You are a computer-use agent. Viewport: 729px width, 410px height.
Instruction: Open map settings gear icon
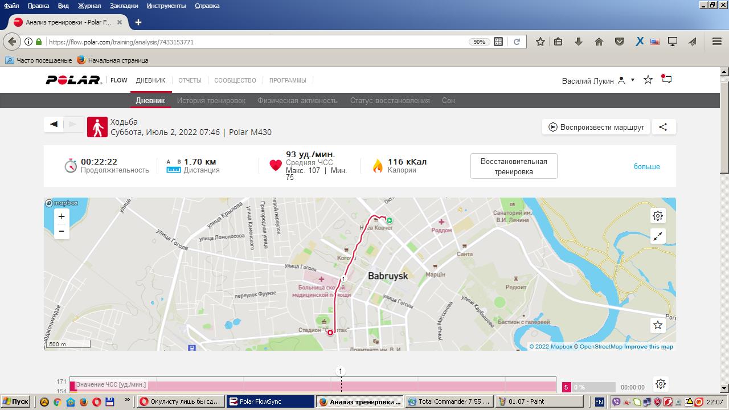(x=658, y=216)
